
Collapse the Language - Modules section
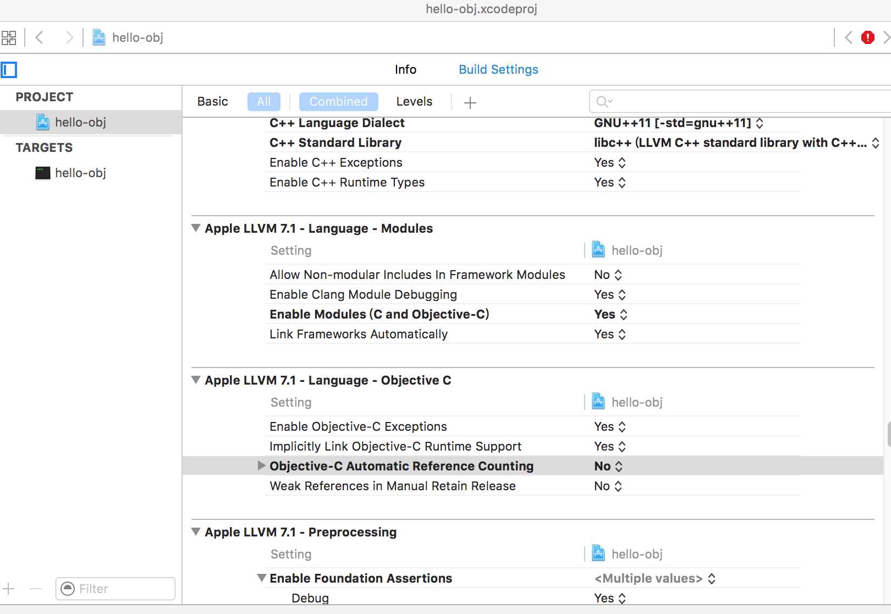[x=196, y=228]
